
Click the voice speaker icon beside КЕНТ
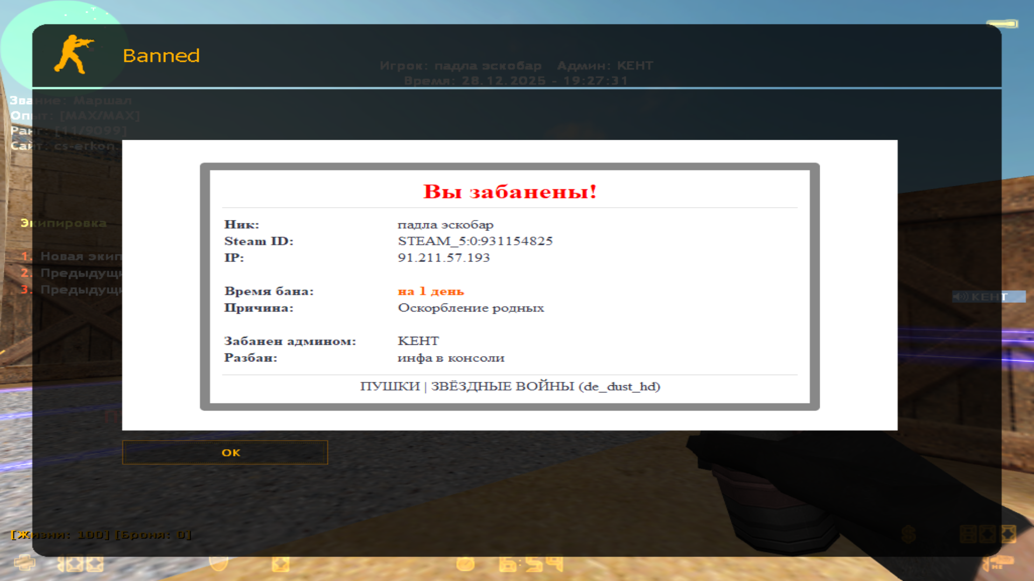point(961,297)
